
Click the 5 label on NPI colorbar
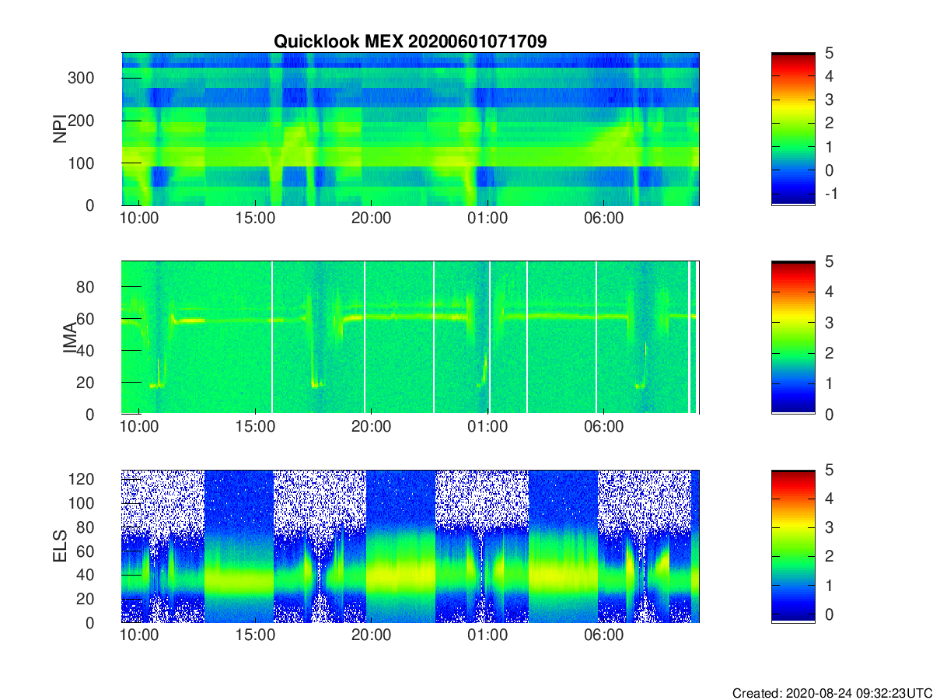[829, 53]
